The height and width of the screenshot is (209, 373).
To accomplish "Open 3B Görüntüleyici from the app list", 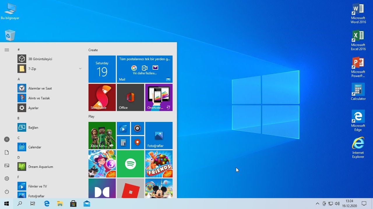I will (x=50, y=59).
